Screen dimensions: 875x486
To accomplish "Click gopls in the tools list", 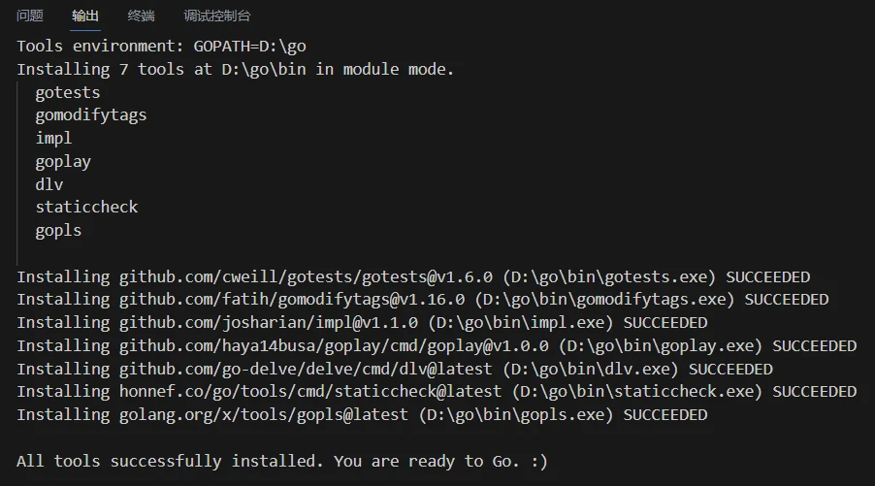I will pyautogui.click(x=58, y=231).
